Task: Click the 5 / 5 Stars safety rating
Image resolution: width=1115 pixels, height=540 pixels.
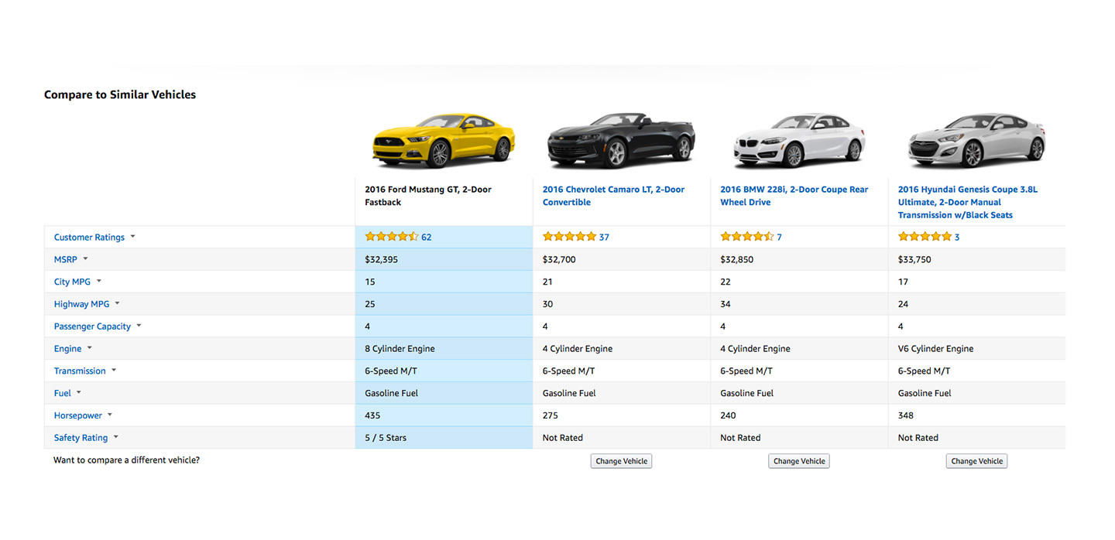Action: click(x=386, y=438)
